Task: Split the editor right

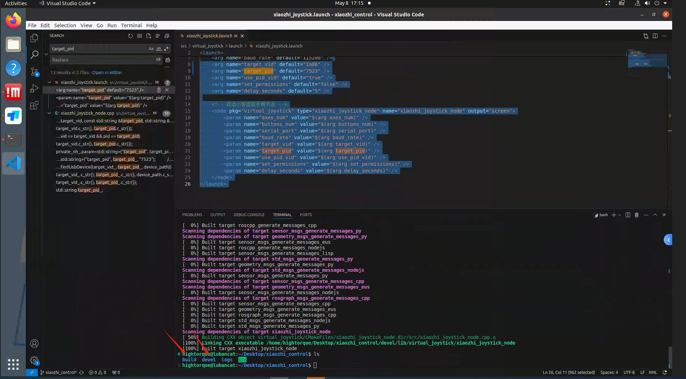Action: 655,36
